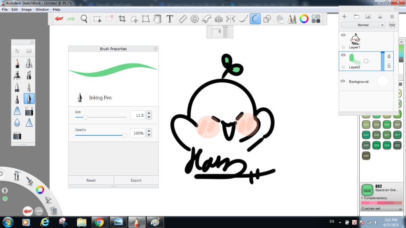This screenshot has width=406, height=228.
Task: Click the red Undo arrow in toolbar
Action: point(59,19)
